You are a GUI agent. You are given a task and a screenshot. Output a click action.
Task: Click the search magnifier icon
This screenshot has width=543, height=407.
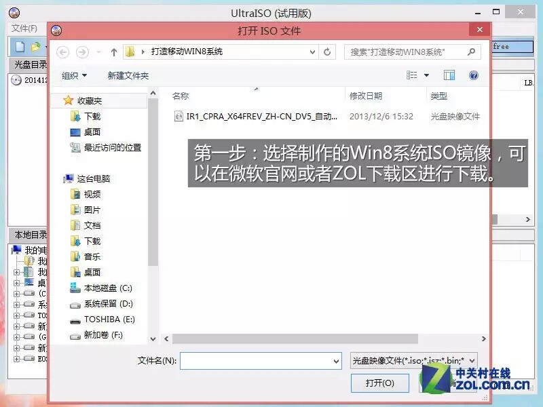click(x=471, y=52)
